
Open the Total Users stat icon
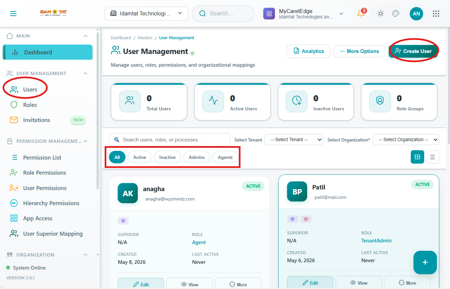click(x=130, y=101)
